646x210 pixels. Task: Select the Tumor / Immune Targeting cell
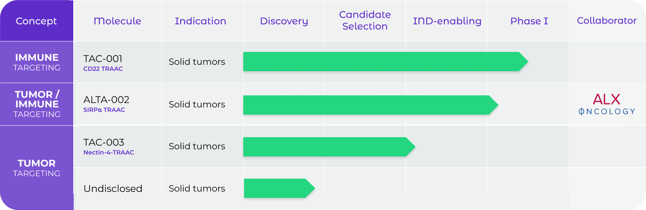[x=37, y=104]
